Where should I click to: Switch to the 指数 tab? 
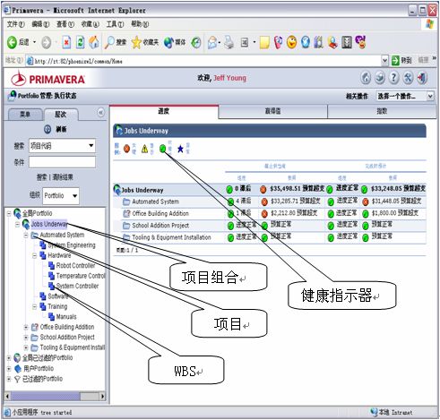click(382, 112)
